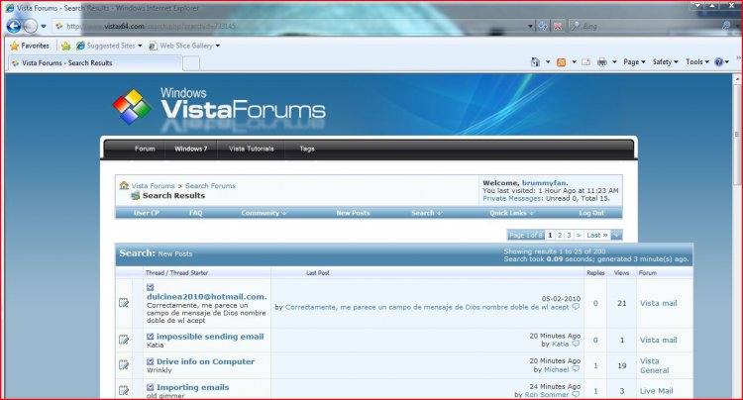
Task: Click the thread status icon in dulcinea2010 row
Action: (124, 303)
